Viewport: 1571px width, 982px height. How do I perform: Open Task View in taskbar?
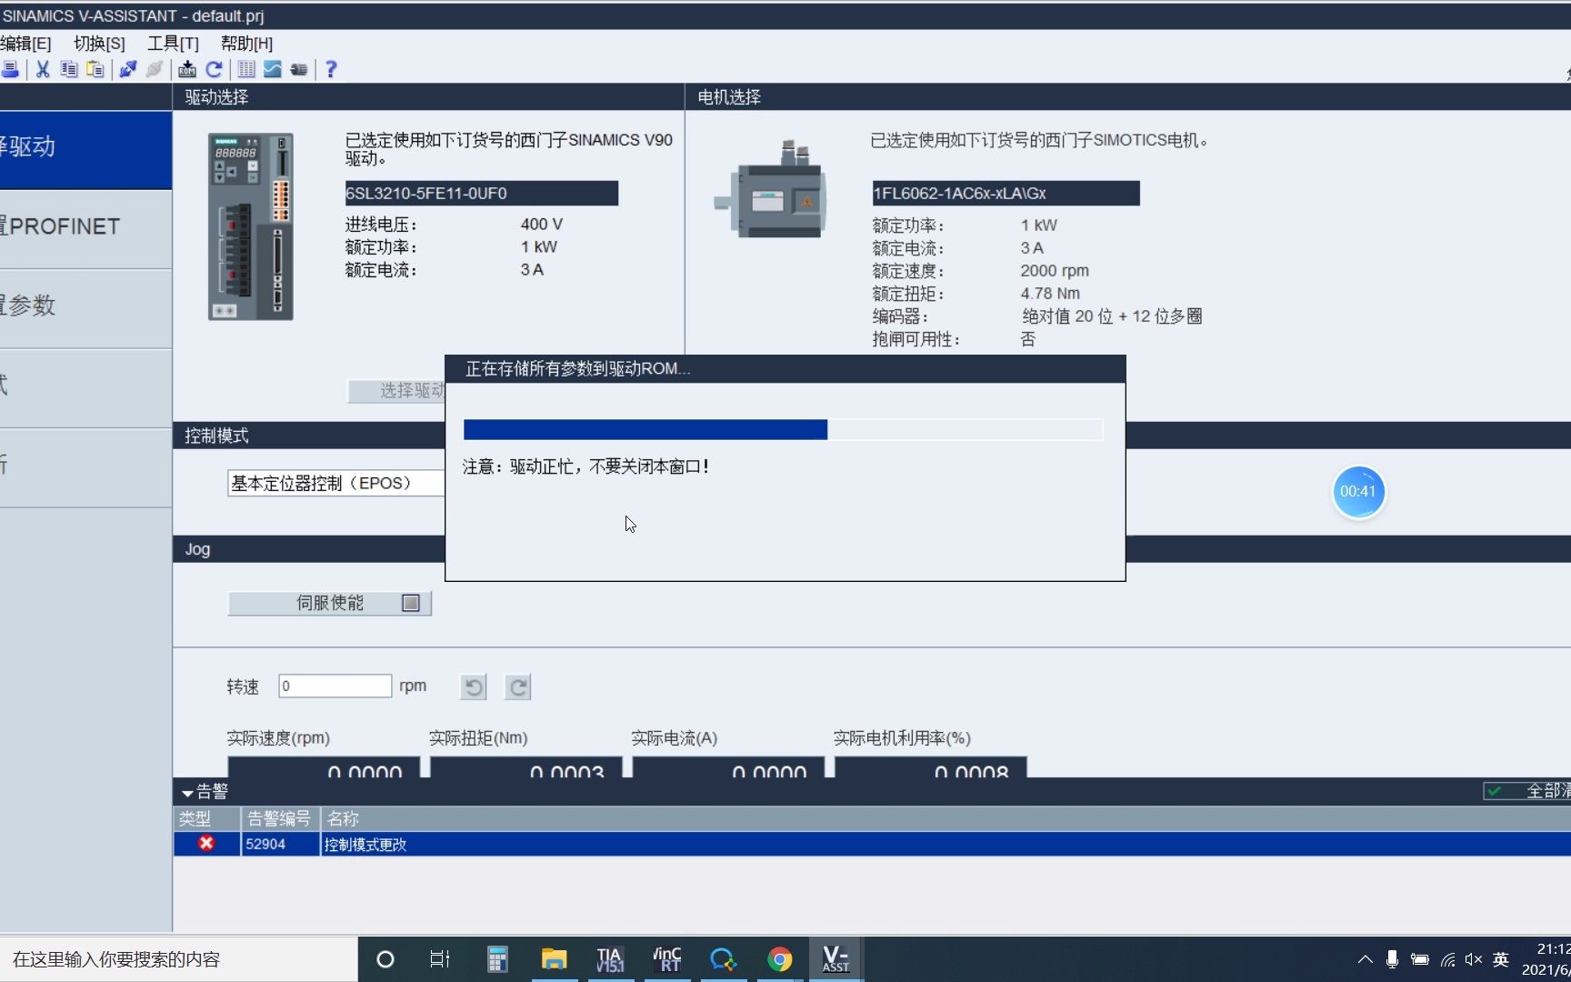(x=440, y=959)
